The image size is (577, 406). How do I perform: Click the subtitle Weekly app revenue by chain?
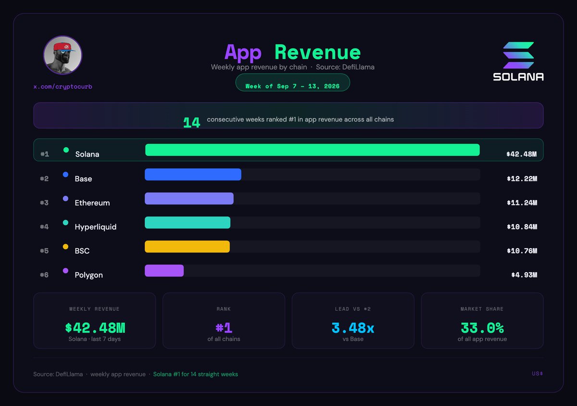coord(260,67)
